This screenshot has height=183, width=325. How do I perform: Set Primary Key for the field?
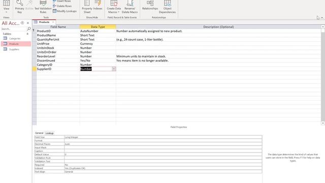pos(19,7)
